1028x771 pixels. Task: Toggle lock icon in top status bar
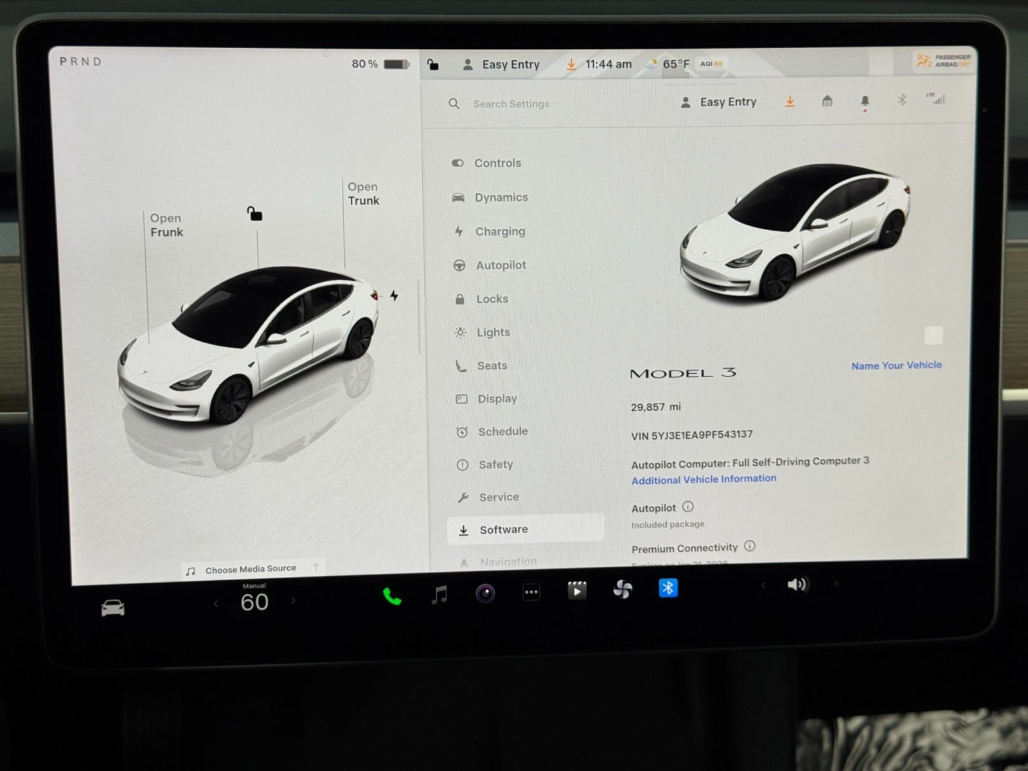(x=433, y=64)
